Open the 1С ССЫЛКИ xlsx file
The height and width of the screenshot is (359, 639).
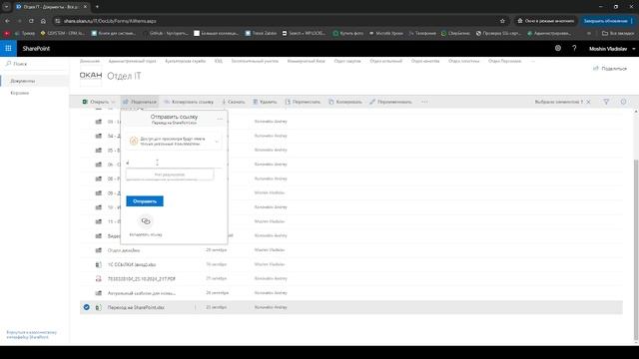coord(132,264)
